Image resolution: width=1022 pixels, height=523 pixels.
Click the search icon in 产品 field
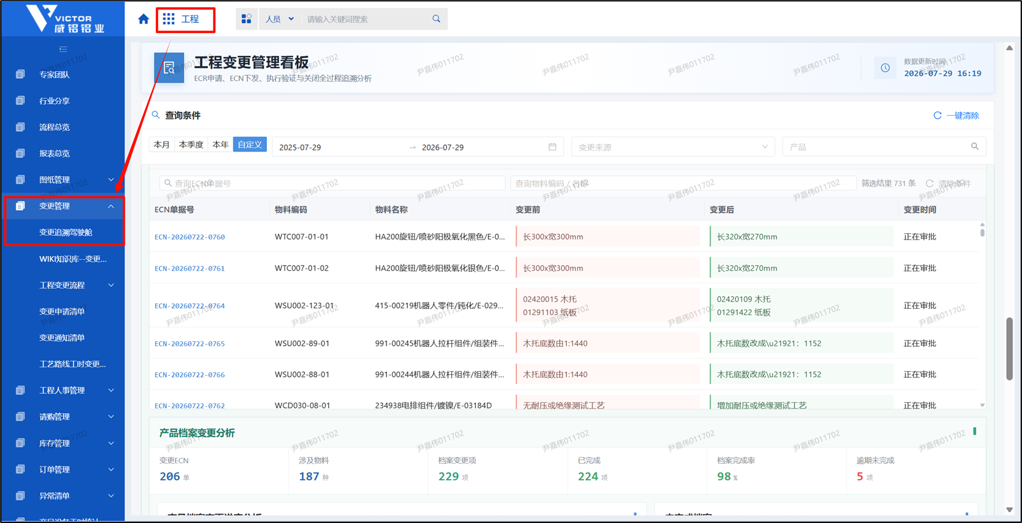coord(975,147)
